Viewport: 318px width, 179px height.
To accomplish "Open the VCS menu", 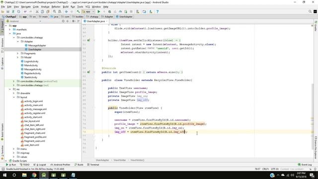I will pos(87,6).
